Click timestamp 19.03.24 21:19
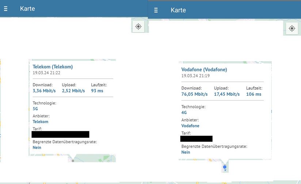 (195, 76)
